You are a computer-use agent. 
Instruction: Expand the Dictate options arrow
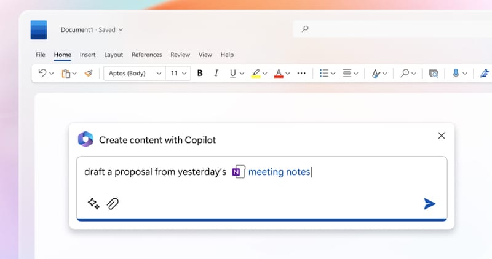[x=465, y=74]
